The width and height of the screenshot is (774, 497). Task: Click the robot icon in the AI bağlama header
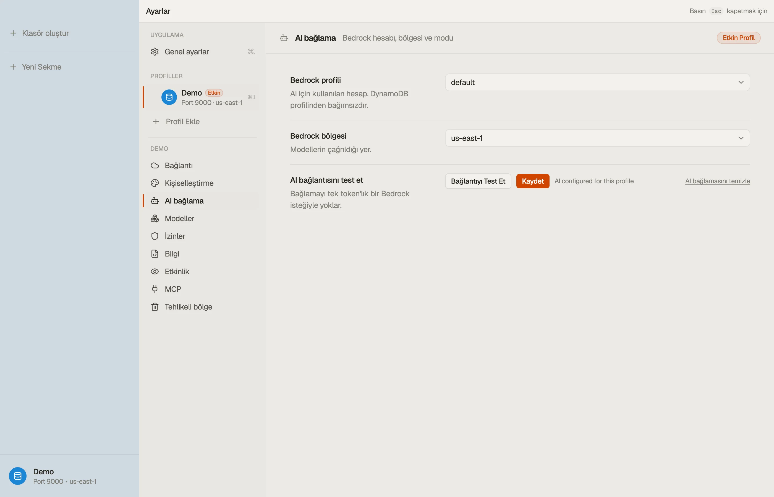[284, 38]
